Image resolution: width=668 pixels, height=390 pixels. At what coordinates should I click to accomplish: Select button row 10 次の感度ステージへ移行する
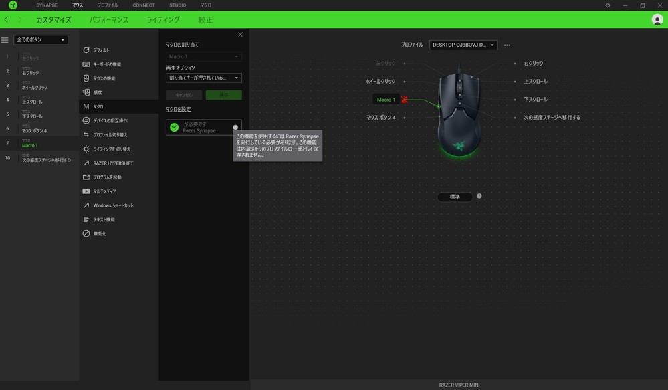pyautogui.click(x=39, y=158)
